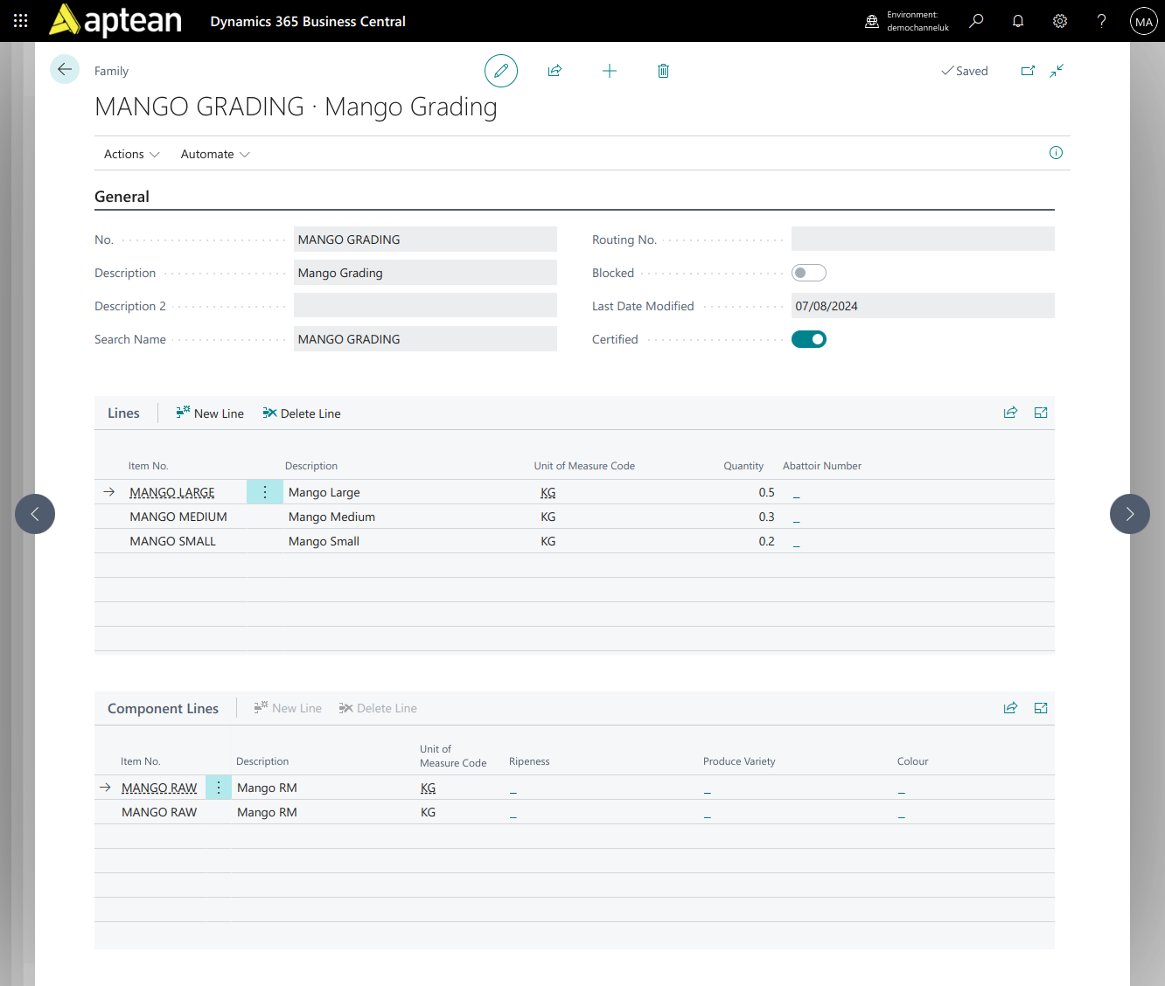Expand the Automate menu

point(215,154)
